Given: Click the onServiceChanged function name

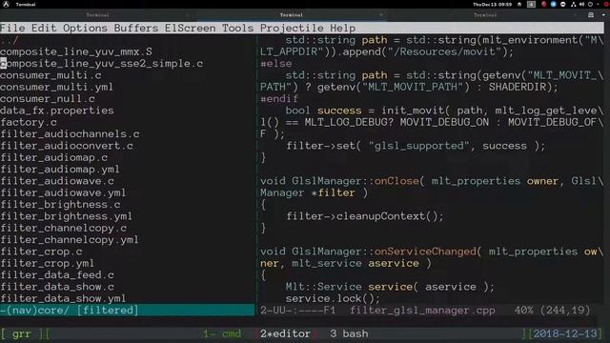Looking at the screenshot, I should pyautogui.click(x=425, y=252).
